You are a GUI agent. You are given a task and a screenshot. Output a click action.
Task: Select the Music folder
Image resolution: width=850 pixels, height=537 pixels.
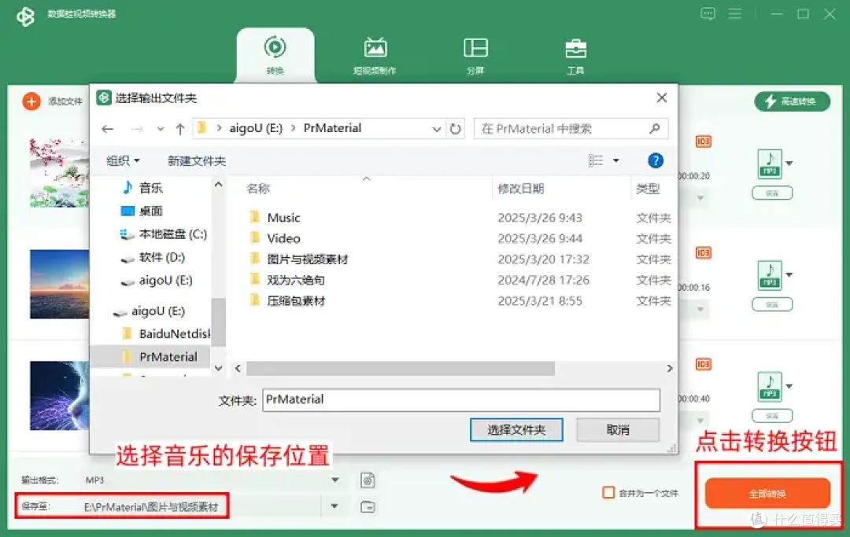283,218
